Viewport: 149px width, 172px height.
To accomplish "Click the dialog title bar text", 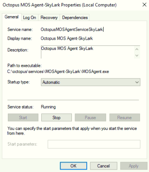I will [59, 5].
